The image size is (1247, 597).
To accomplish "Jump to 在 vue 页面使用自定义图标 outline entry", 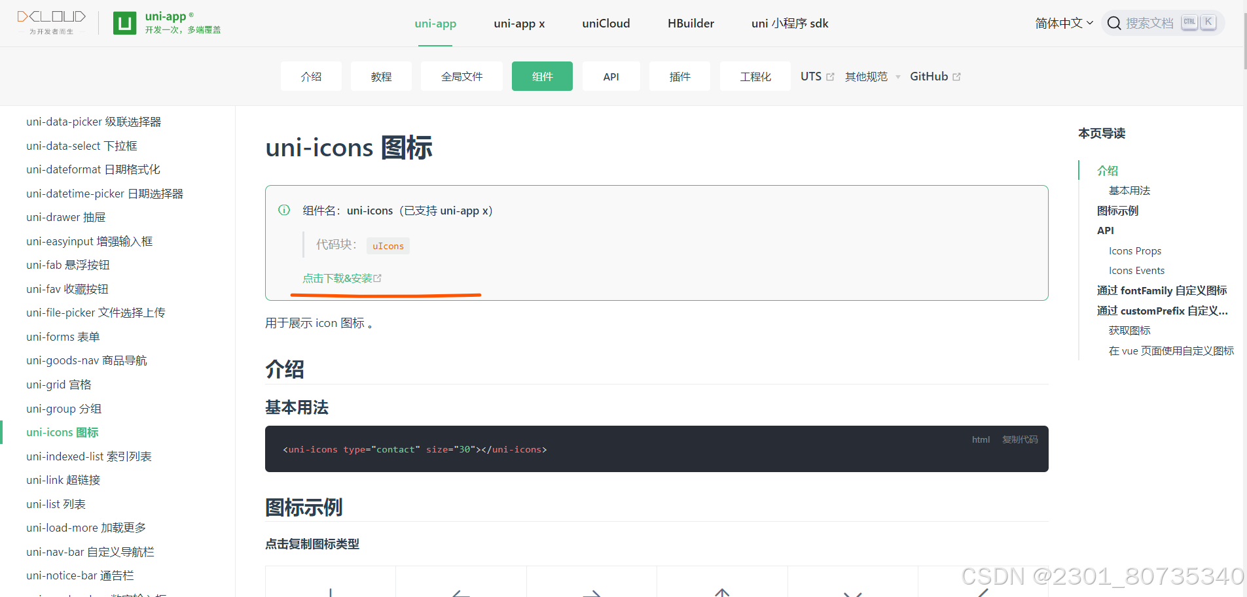I will 1171,350.
